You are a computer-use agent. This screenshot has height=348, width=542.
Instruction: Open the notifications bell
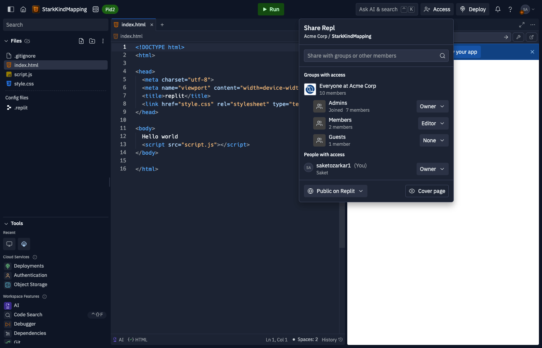tap(498, 9)
